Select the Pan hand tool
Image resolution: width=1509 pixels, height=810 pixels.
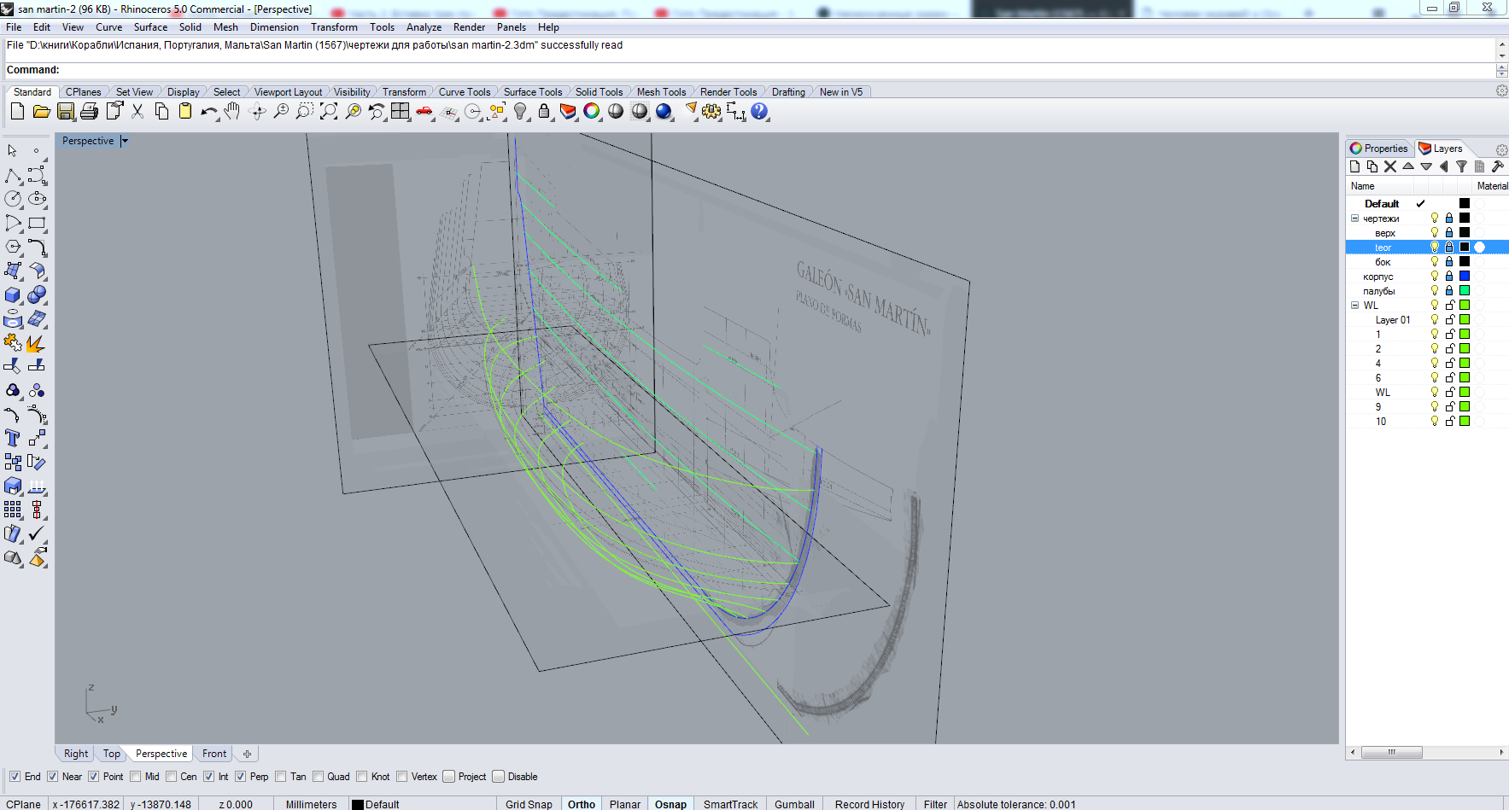[232, 112]
